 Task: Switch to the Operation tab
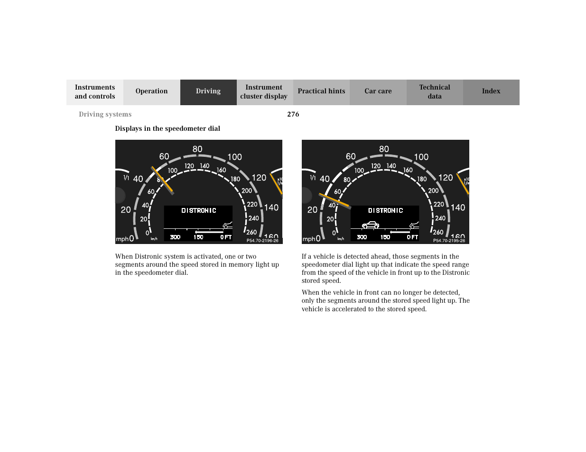pyautogui.click(x=152, y=92)
